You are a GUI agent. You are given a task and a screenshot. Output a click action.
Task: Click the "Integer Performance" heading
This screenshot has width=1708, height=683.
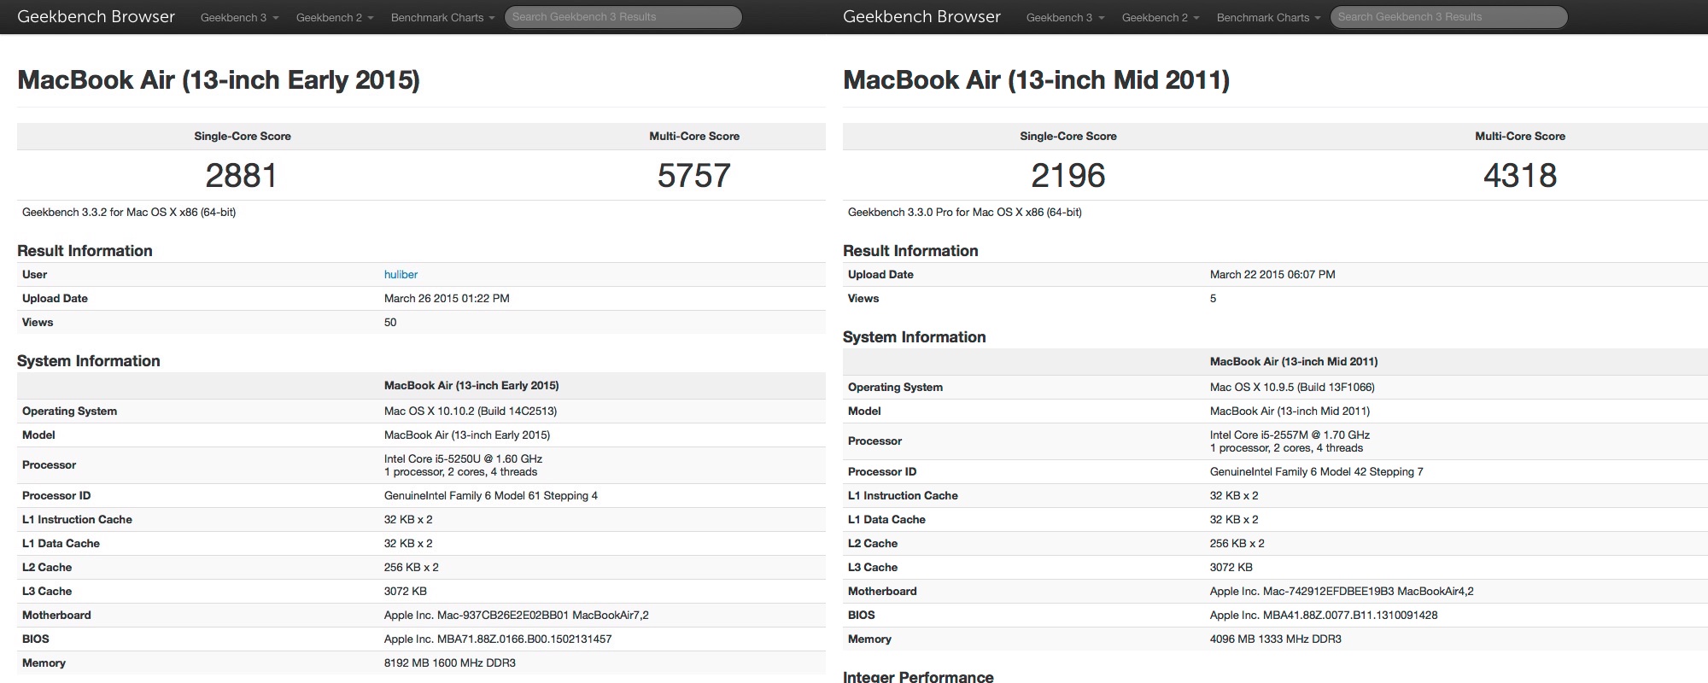pyautogui.click(x=918, y=676)
